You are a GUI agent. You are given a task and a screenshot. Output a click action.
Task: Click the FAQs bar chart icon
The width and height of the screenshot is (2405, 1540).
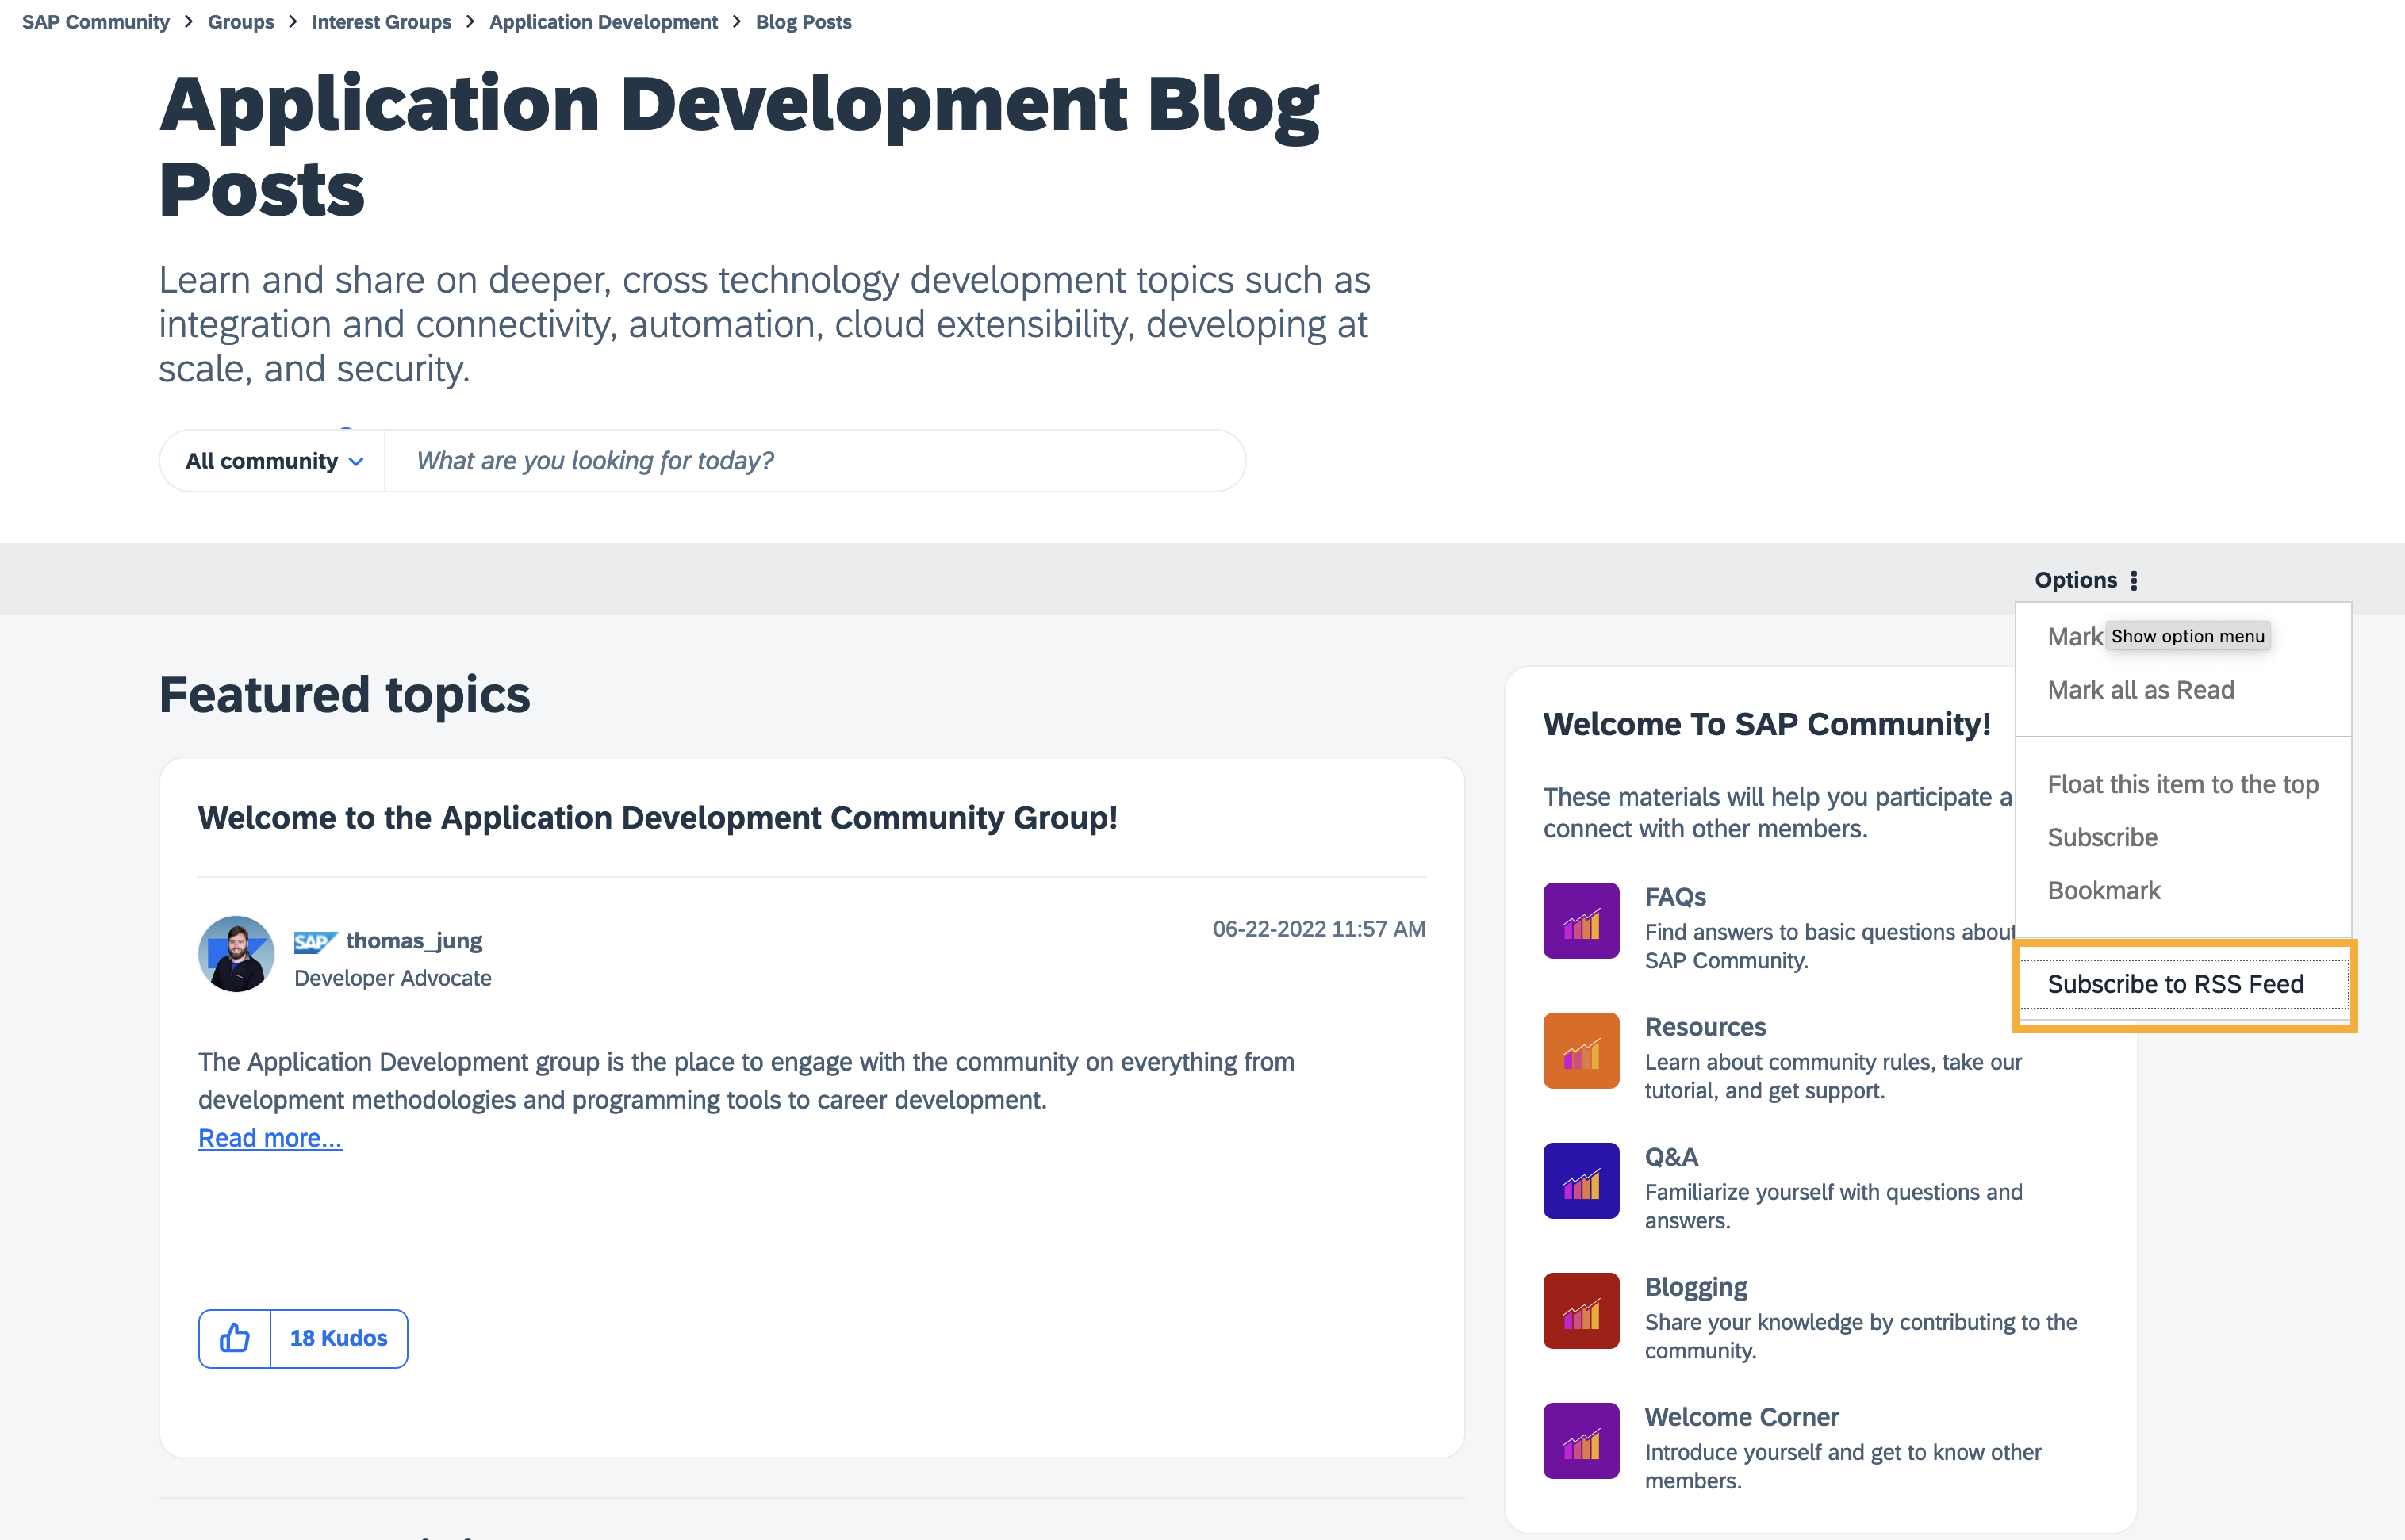coord(1580,920)
